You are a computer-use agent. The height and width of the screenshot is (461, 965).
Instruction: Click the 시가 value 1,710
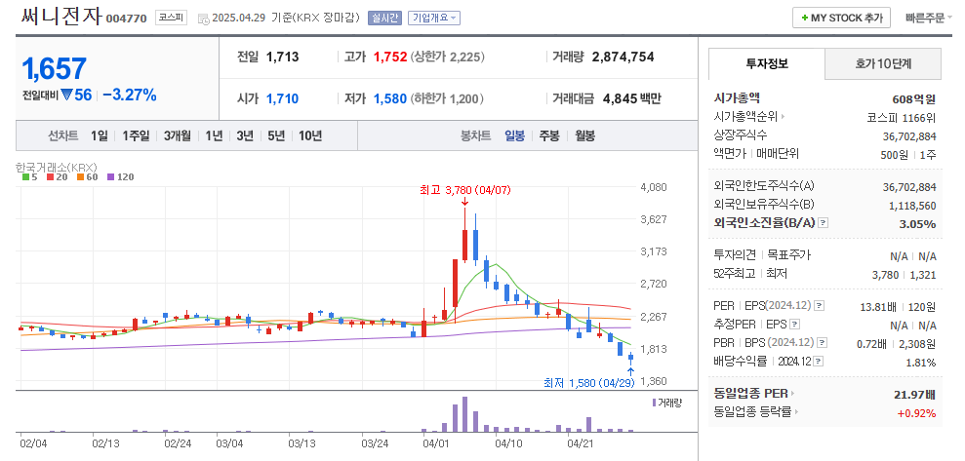(283, 98)
